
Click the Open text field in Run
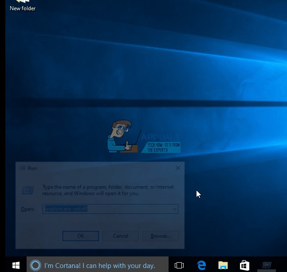(x=110, y=209)
